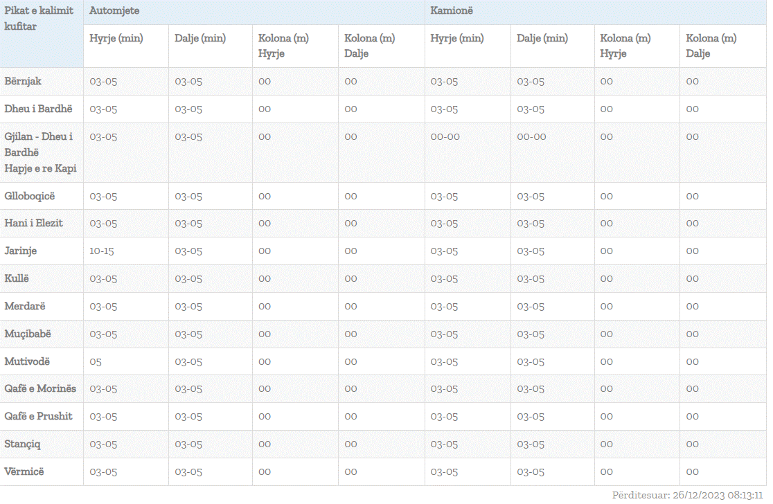Select the Stançiq row label
The height and width of the screenshot is (504, 773).
[24, 444]
